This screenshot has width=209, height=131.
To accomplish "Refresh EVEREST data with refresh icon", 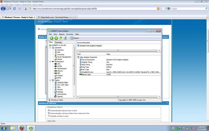I will coord(65,38).
